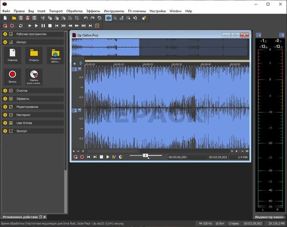Image resolution: width=287 pixels, height=227 pixels.
Task: Toggle channel 1 selection button
Action: pos(75,69)
